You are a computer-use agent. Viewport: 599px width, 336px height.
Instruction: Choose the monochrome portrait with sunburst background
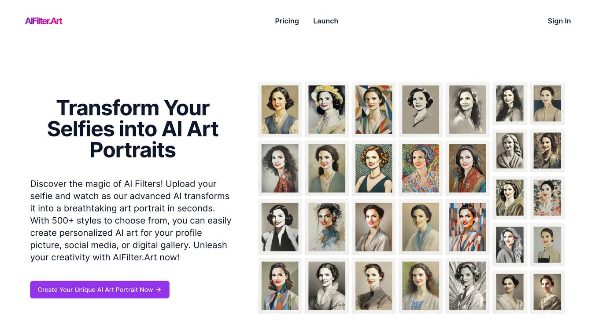[x=467, y=285]
